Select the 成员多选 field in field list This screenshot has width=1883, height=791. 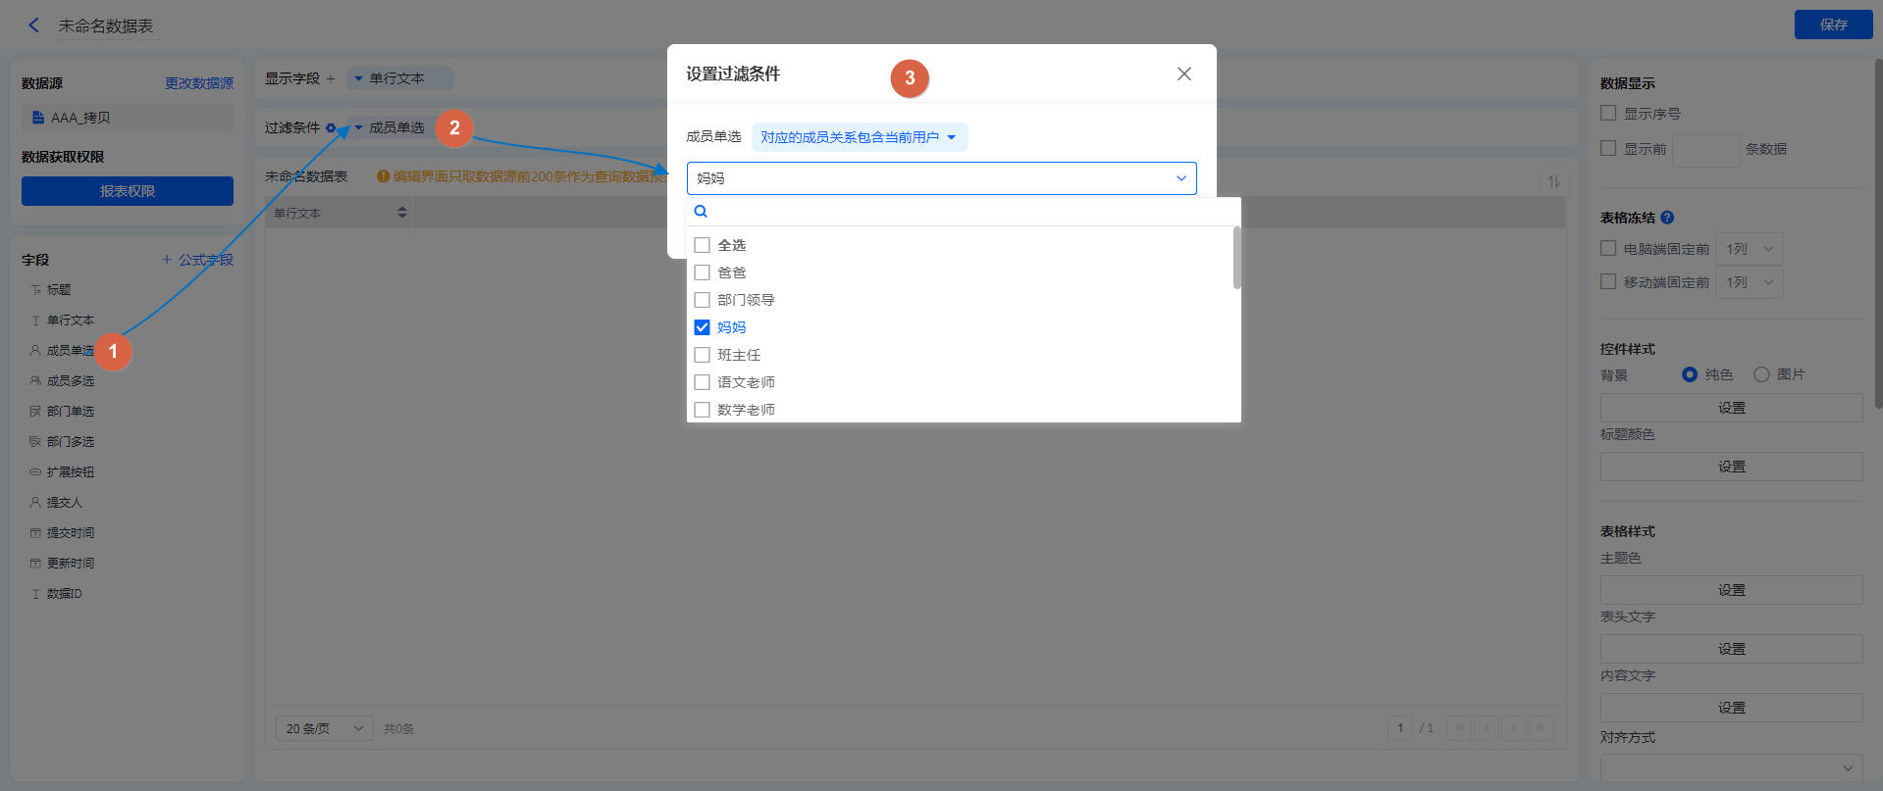(x=70, y=381)
